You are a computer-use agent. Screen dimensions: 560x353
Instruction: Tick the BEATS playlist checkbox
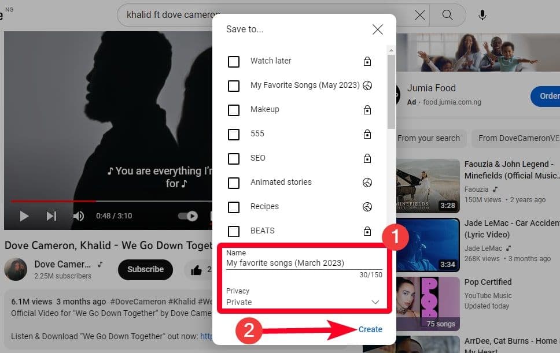234,231
